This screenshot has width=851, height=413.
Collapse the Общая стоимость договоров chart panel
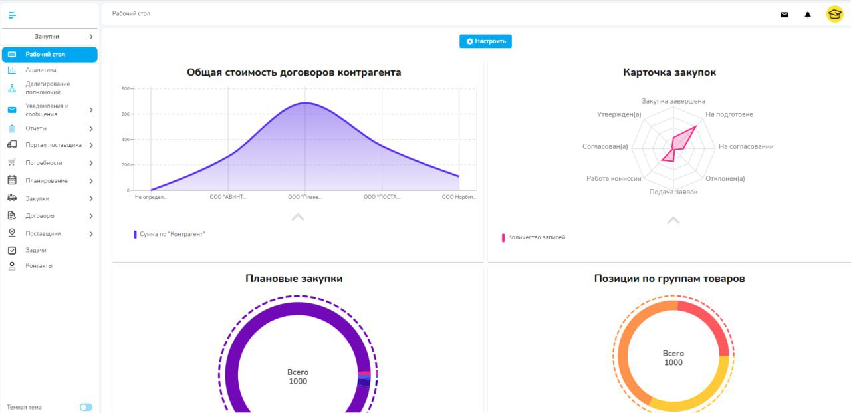pyautogui.click(x=298, y=217)
